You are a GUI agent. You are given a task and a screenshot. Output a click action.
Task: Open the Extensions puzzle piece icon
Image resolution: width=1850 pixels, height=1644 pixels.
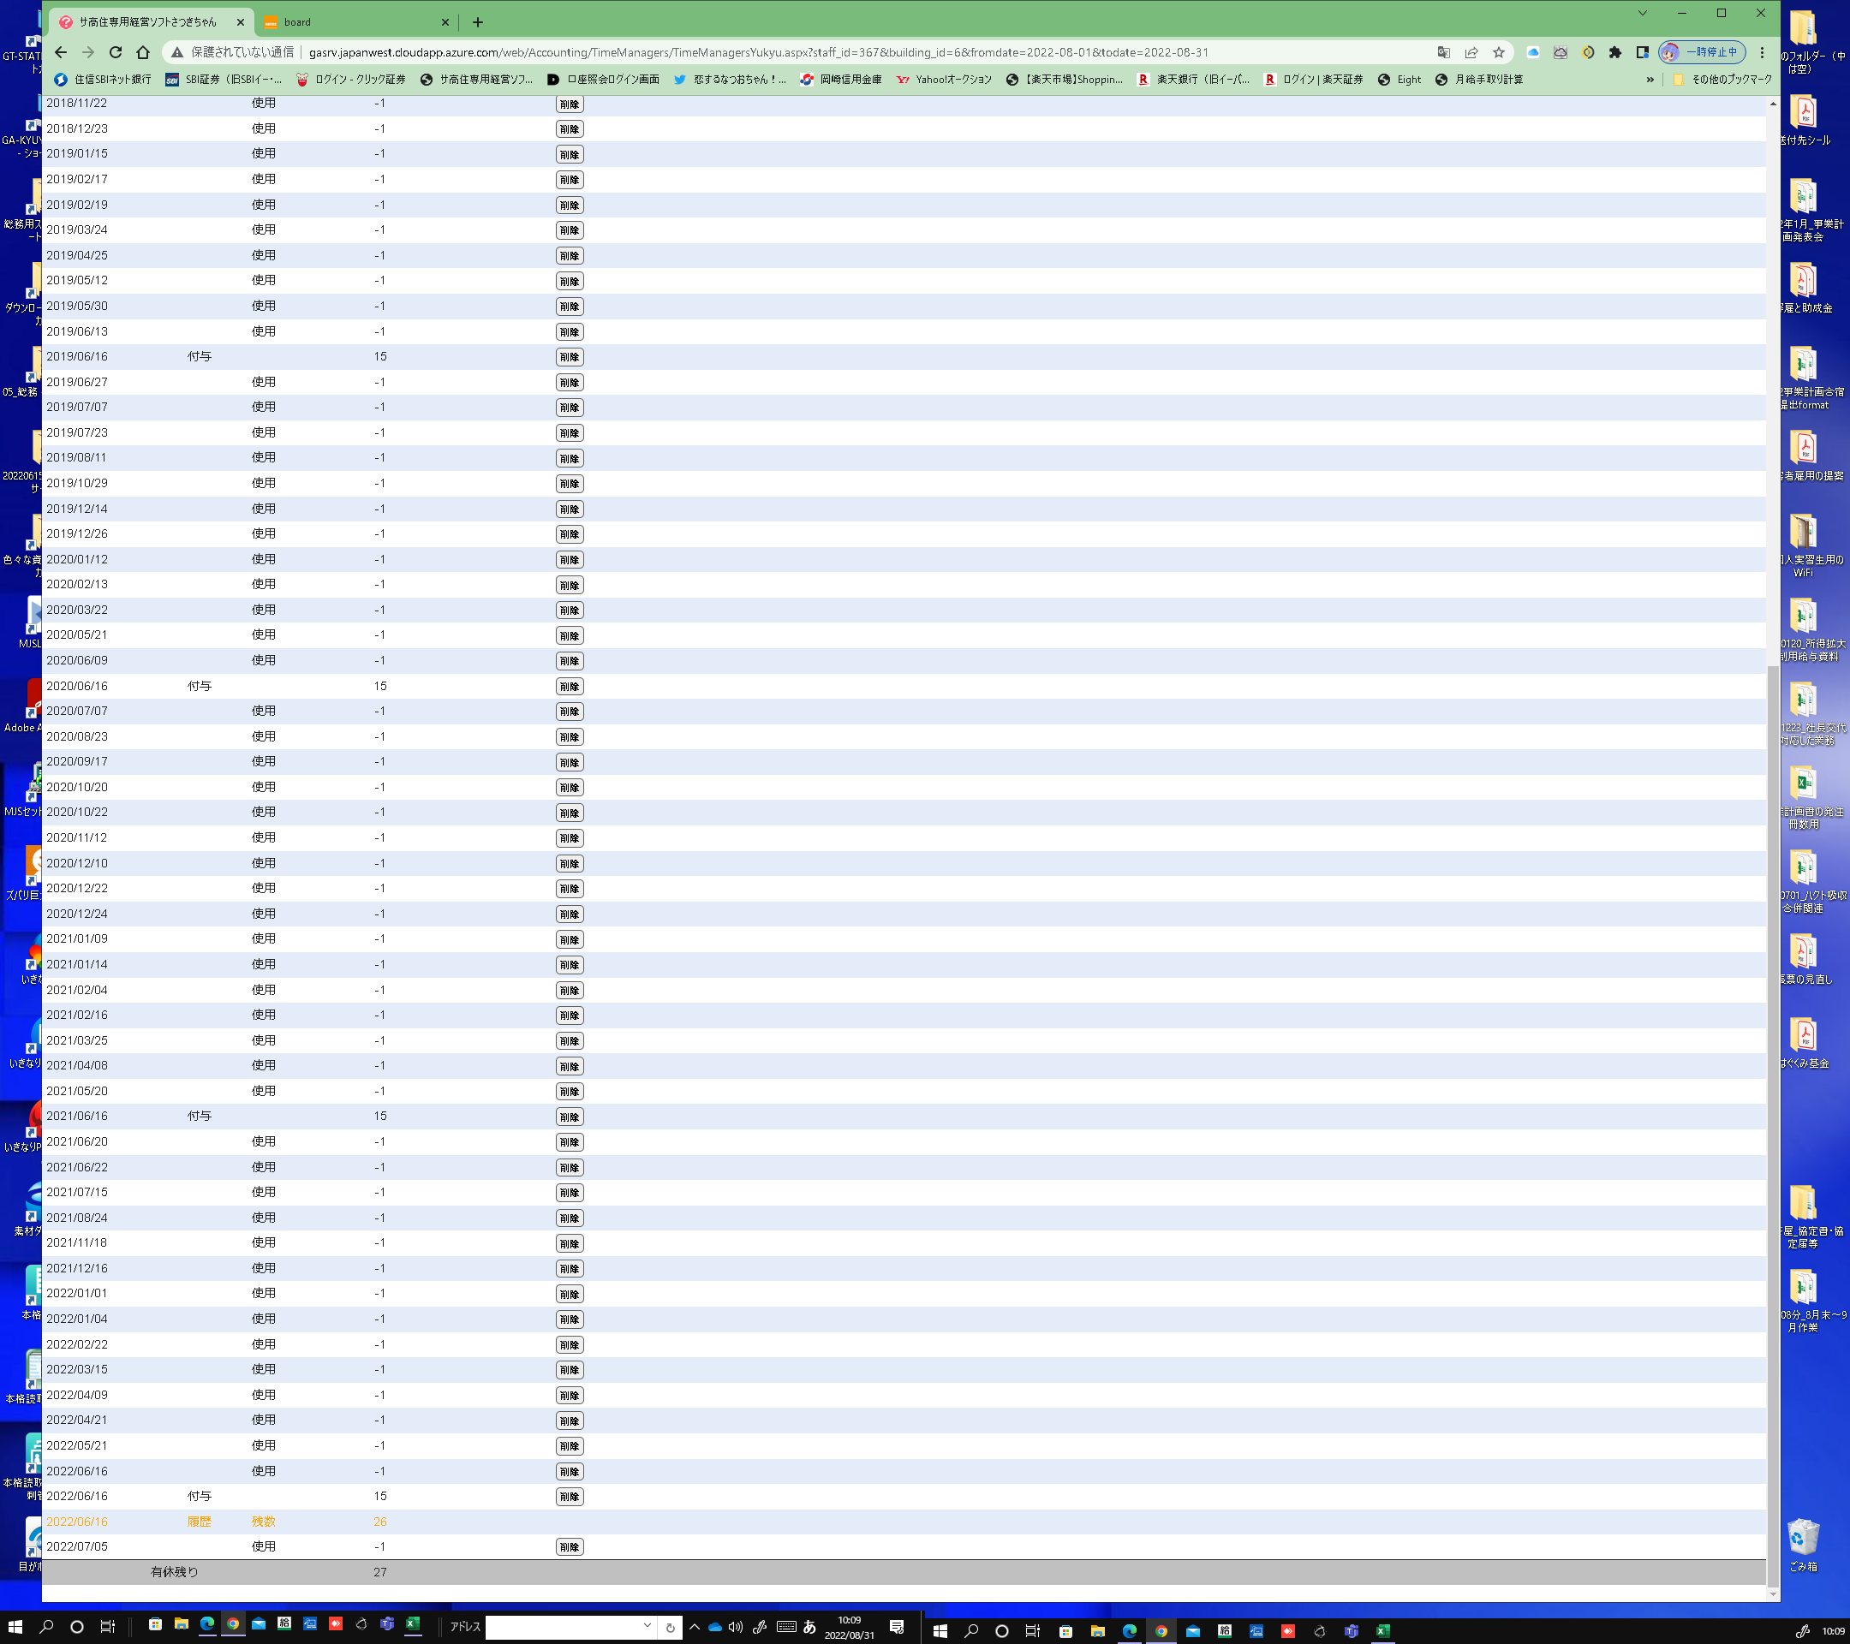click(1614, 52)
